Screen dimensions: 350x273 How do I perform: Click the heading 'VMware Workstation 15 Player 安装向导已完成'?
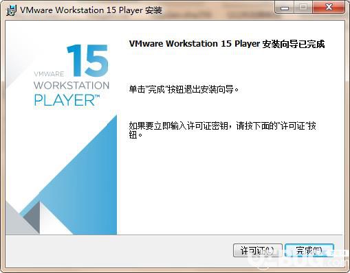(x=227, y=44)
